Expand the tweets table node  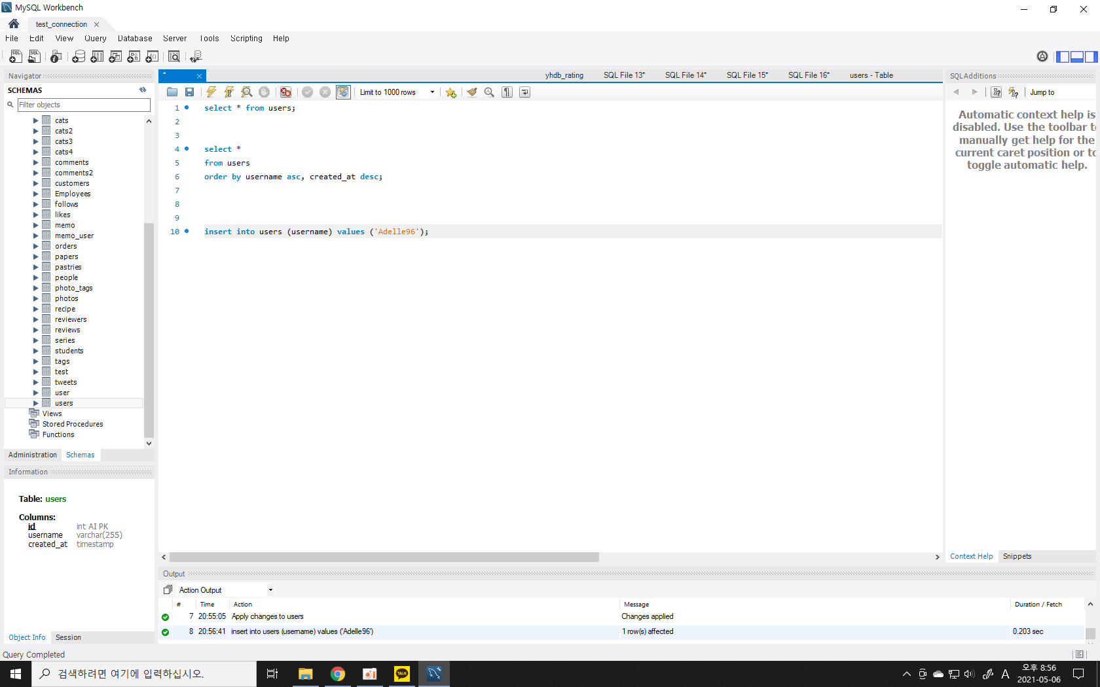[36, 382]
